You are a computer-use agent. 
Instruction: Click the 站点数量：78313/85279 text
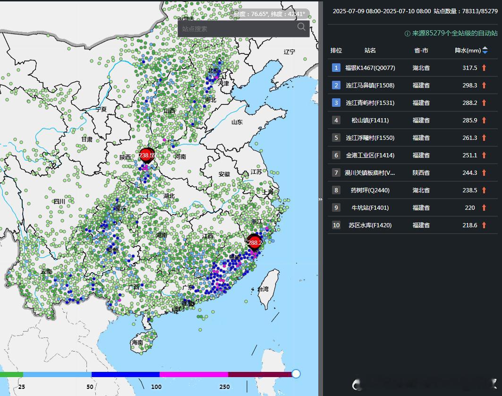(x=466, y=11)
